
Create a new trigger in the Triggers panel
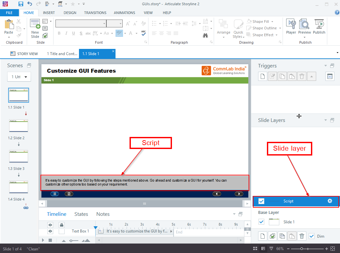tap(262, 76)
